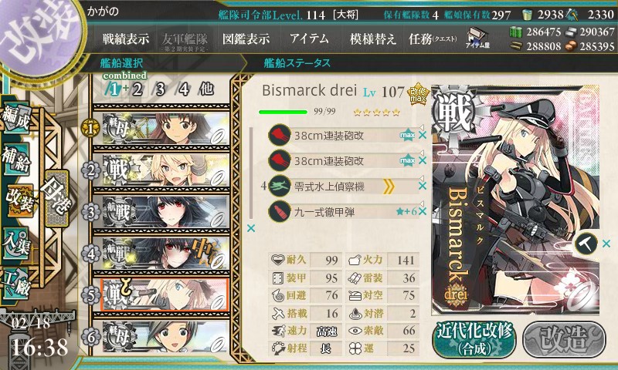Image resolution: width=618 pixels, height=370 pixels.
Task: Open the 入渠 docking sidebar icon
Action: 15,244
